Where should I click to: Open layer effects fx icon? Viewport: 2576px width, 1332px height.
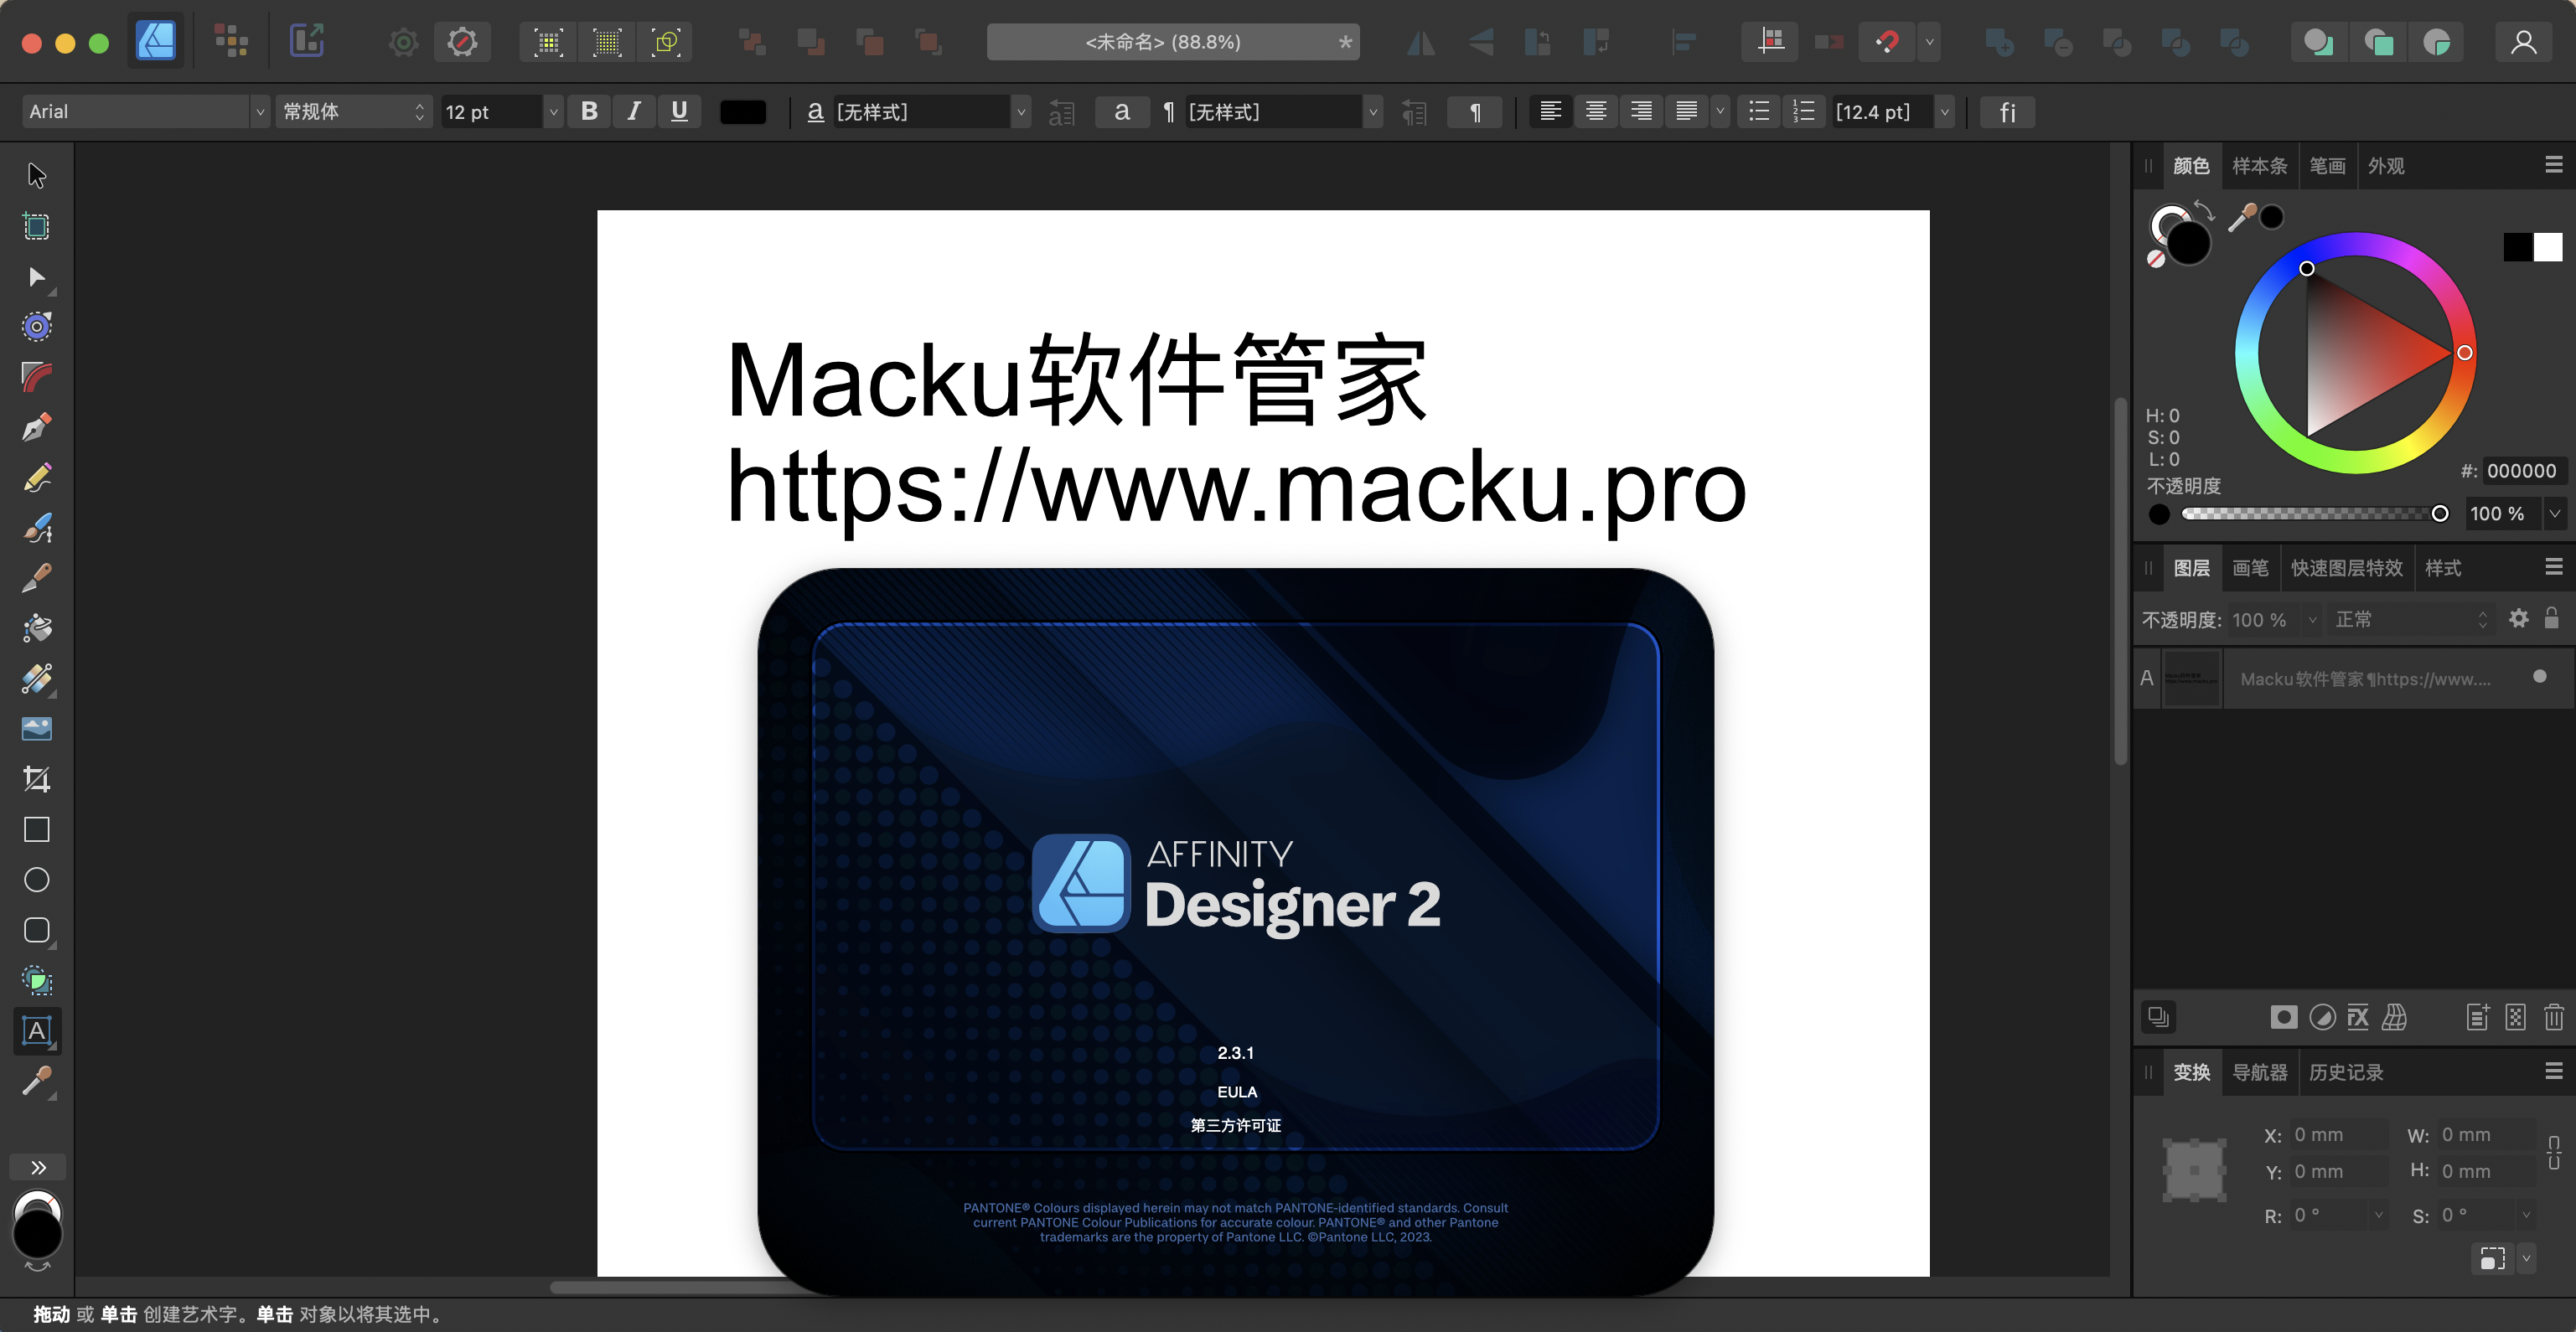[x=2358, y=1017]
